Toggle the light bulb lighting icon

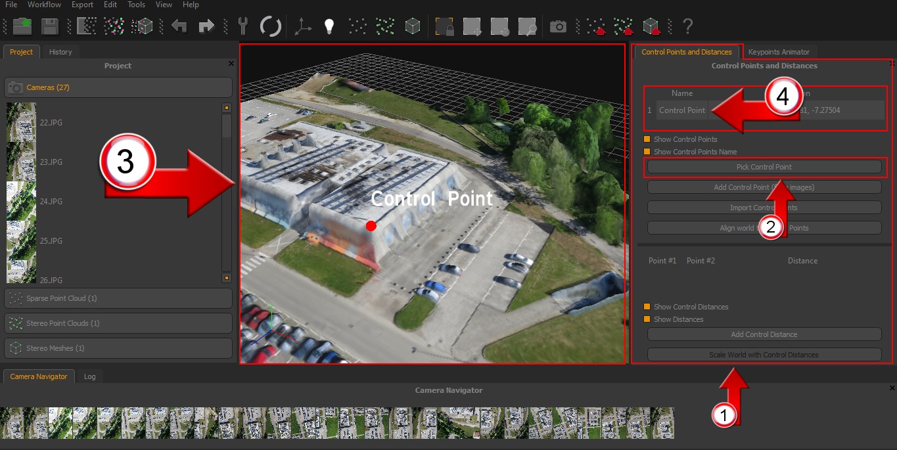(x=329, y=26)
